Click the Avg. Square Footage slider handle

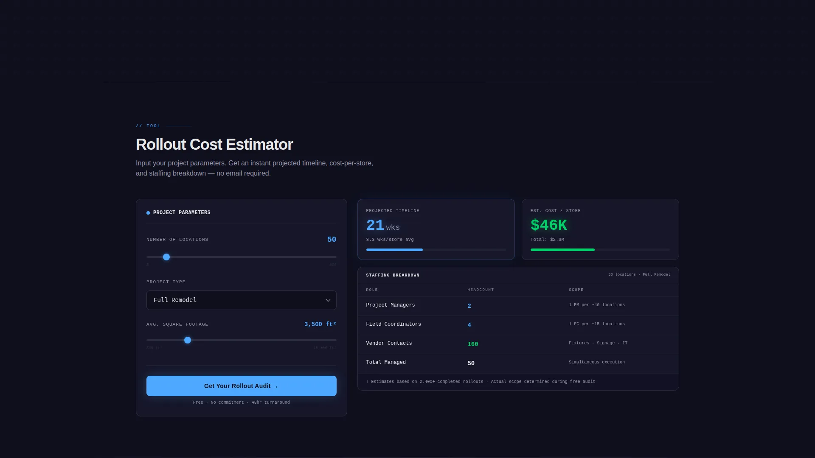click(188, 340)
